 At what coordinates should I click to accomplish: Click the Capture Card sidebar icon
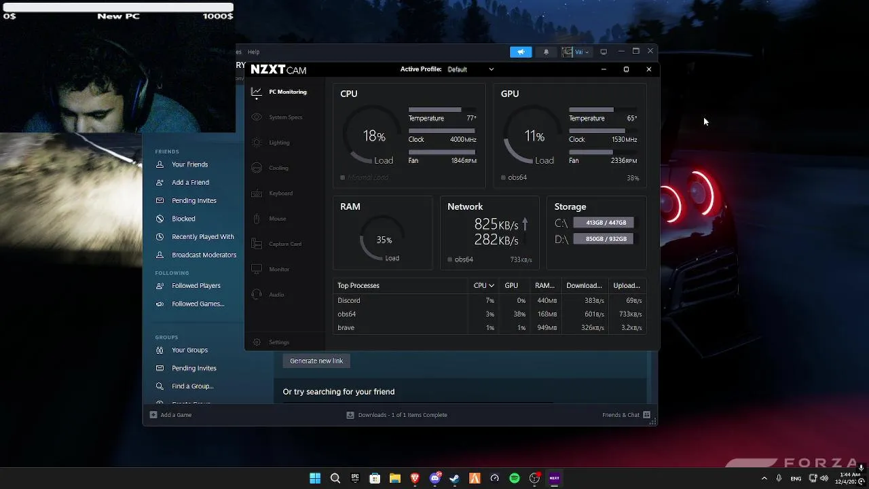point(257,244)
